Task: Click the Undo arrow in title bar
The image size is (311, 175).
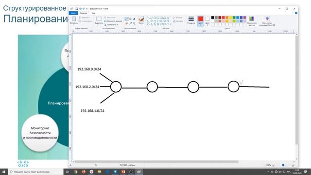Action: coord(80,9)
